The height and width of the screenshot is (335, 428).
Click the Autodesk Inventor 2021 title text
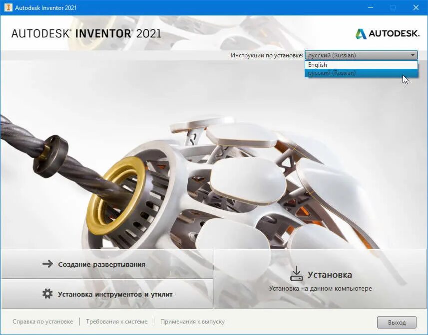click(x=46, y=7)
